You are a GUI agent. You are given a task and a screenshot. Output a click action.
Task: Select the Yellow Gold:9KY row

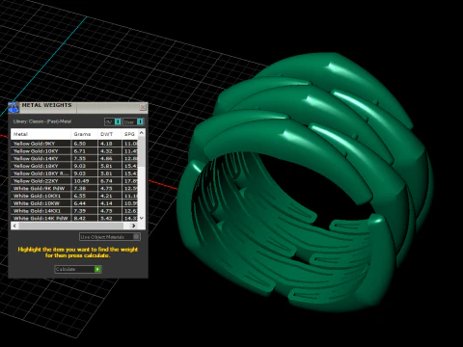point(74,144)
